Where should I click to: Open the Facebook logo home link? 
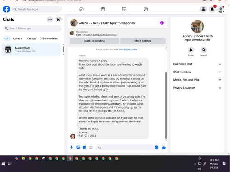pyautogui.click(x=6, y=9)
